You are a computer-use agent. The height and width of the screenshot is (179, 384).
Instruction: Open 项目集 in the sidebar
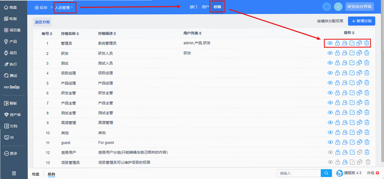tap(12, 30)
